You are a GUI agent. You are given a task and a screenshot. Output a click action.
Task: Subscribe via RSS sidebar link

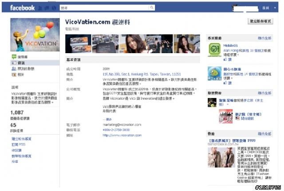click(x=19, y=144)
